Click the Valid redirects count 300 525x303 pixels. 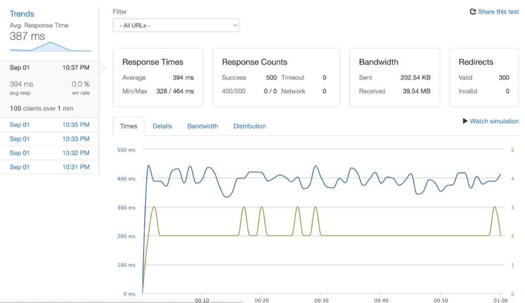(504, 77)
